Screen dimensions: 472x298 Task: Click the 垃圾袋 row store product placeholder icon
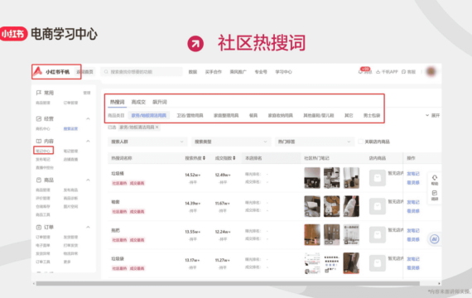(377, 263)
